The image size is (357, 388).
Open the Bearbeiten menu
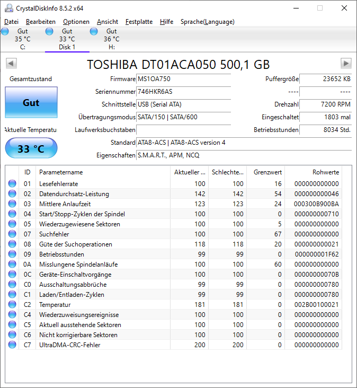(x=41, y=22)
